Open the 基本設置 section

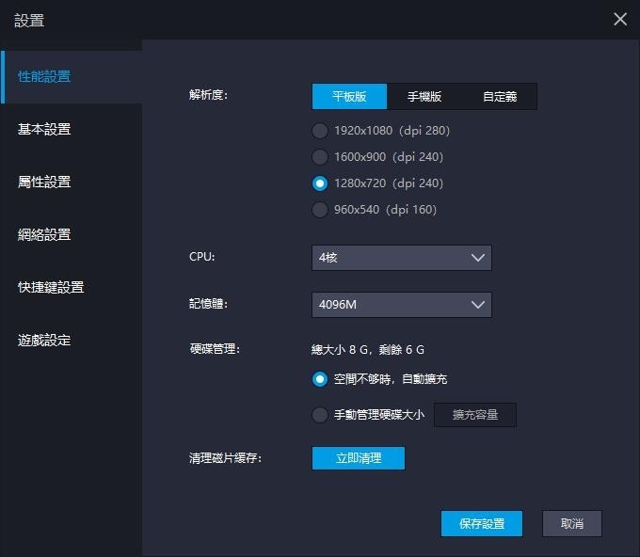coord(72,129)
